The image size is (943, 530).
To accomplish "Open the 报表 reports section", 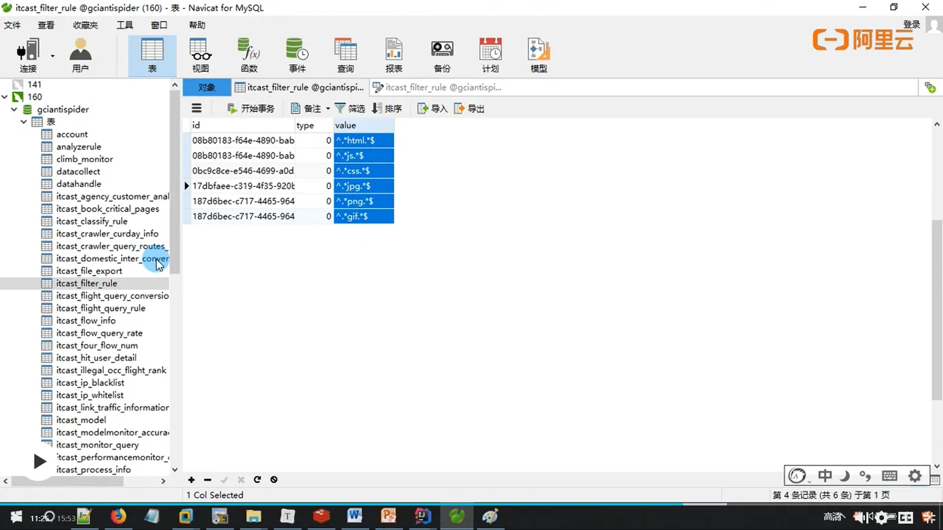I will click(x=394, y=56).
